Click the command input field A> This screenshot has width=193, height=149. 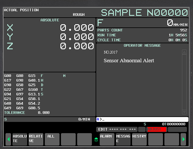[x=142, y=119]
